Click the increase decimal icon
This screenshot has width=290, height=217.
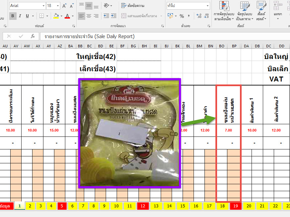pyautogui.click(x=199, y=16)
